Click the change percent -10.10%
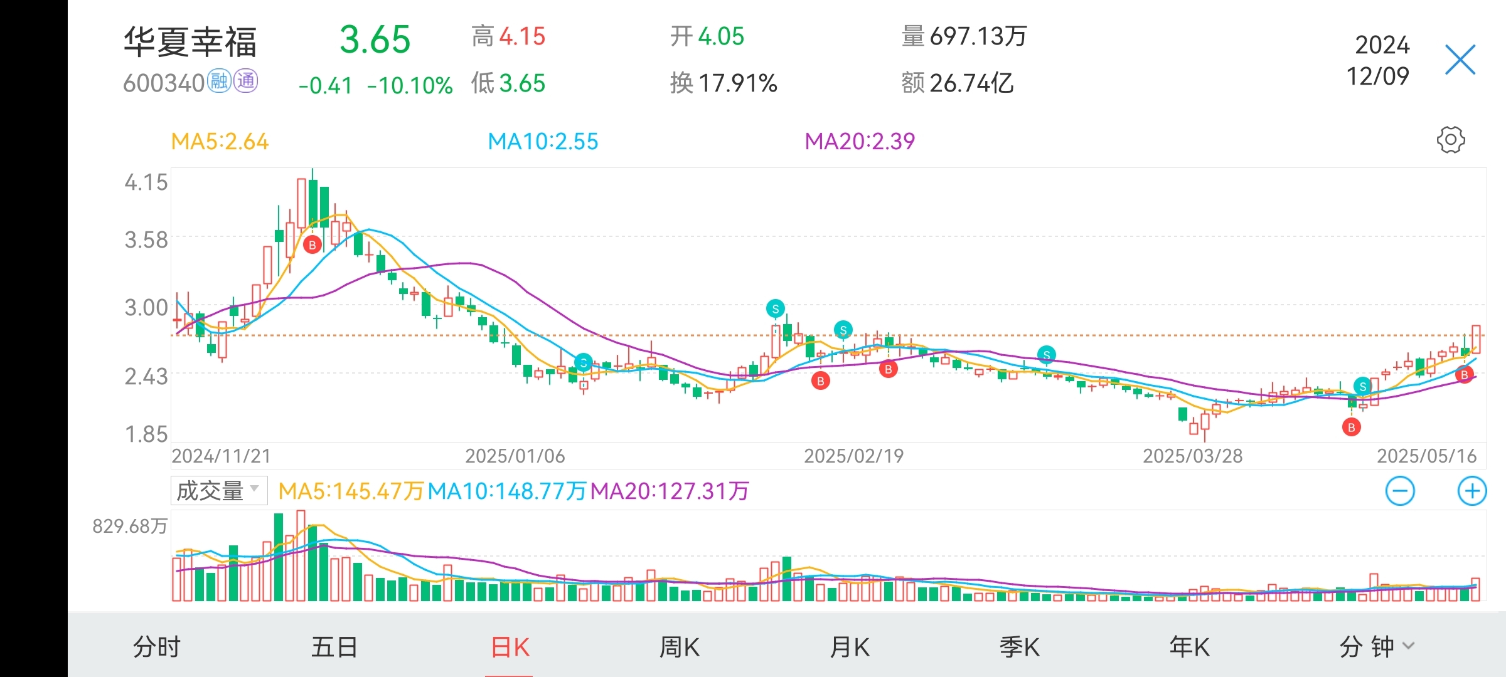The height and width of the screenshot is (677, 1506). pyautogui.click(x=410, y=85)
